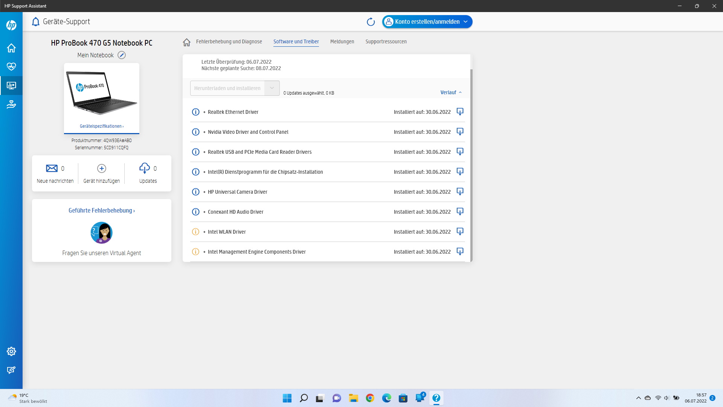Click the notification bell beside Geräte-Support
Viewport: 723px width, 407px height.
click(36, 22)
